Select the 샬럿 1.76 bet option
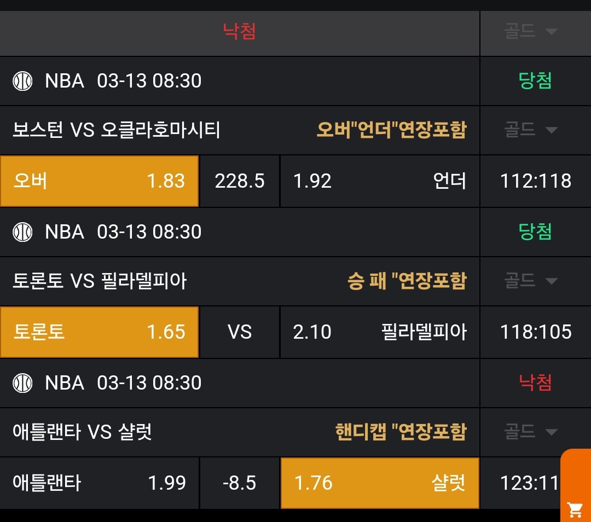591x522 pixels. 380,483
